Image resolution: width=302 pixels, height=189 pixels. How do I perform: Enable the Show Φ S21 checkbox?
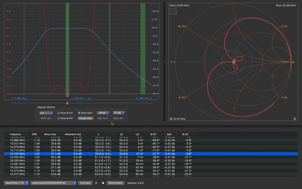58,118
